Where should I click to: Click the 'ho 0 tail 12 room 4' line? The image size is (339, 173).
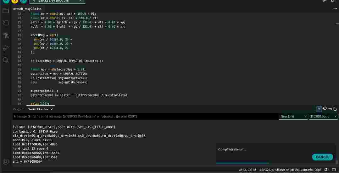click(x=31, y=149)
